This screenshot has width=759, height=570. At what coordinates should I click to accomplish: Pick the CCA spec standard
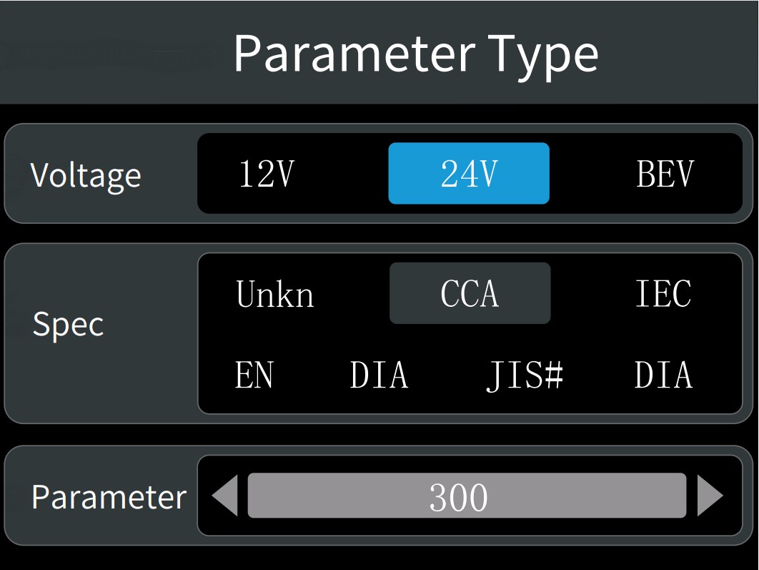click(x=470, y=293)
